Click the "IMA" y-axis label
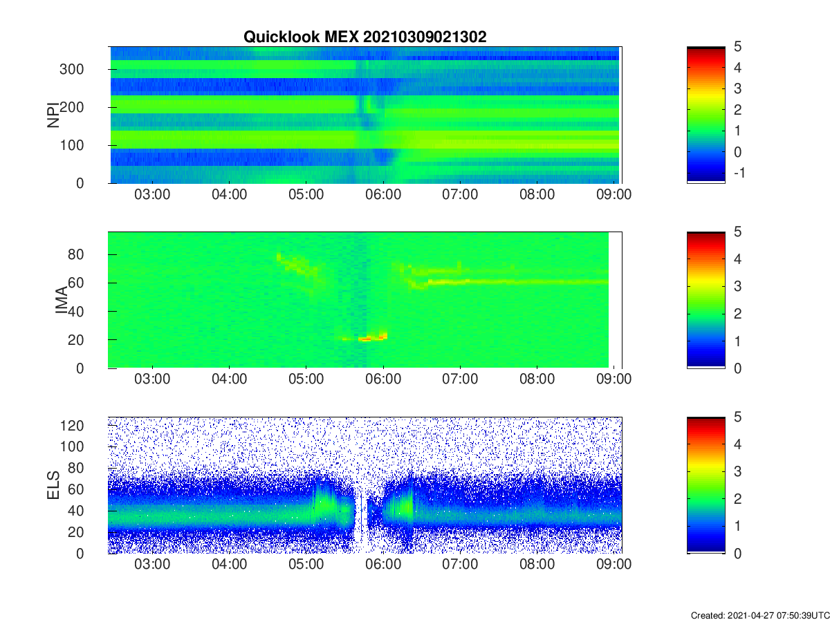Viewport: 830px width, 622px height. 62,300
